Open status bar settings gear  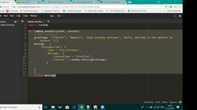tap(180, 102)
